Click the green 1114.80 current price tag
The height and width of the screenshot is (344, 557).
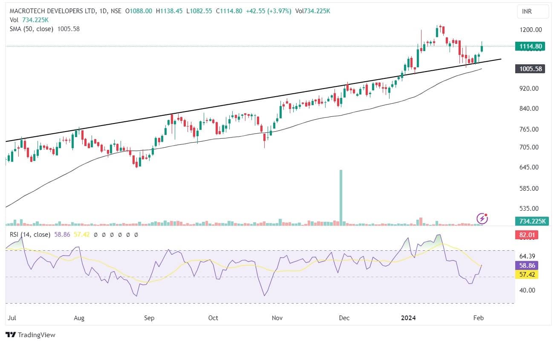[x=529, y=46]
